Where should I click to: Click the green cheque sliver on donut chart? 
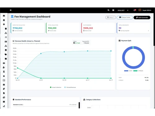point(133,47)
